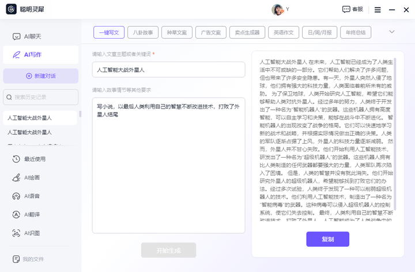The width and height of the screenshot is (415, 272).
Task: Choose the 年终总结 template tab
Action: tap(356, 32)
